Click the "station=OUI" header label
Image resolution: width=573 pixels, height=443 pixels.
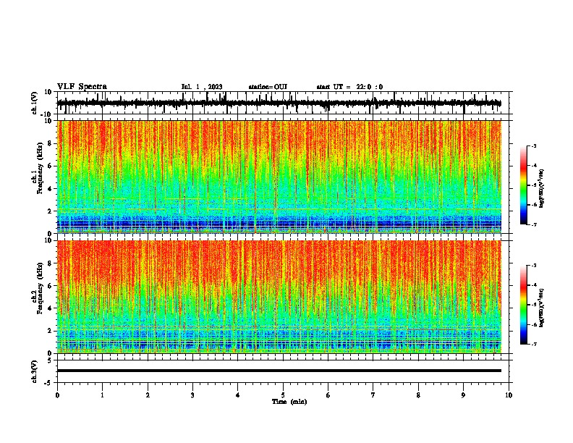pyautogui.click(x=268, y=87)
